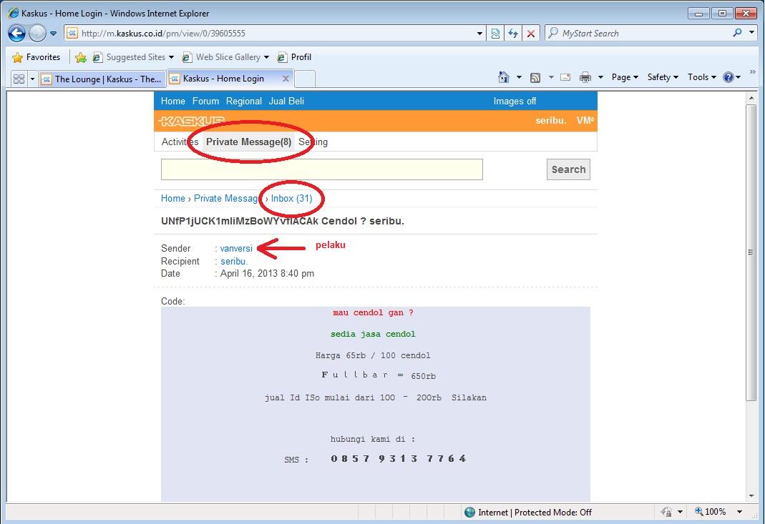
Task: Click the Kaskus logo
Action: tap(192, 120)
